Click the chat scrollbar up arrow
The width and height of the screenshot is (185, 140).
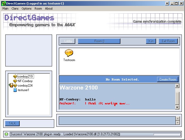(x=177, y=86)
